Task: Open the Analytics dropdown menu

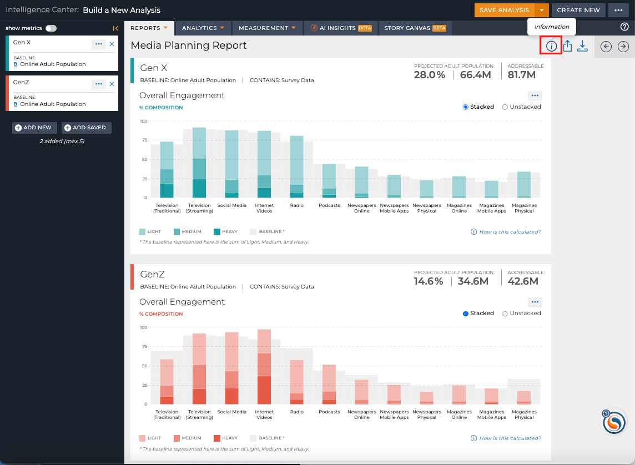Action: click(x=203, y=28)
